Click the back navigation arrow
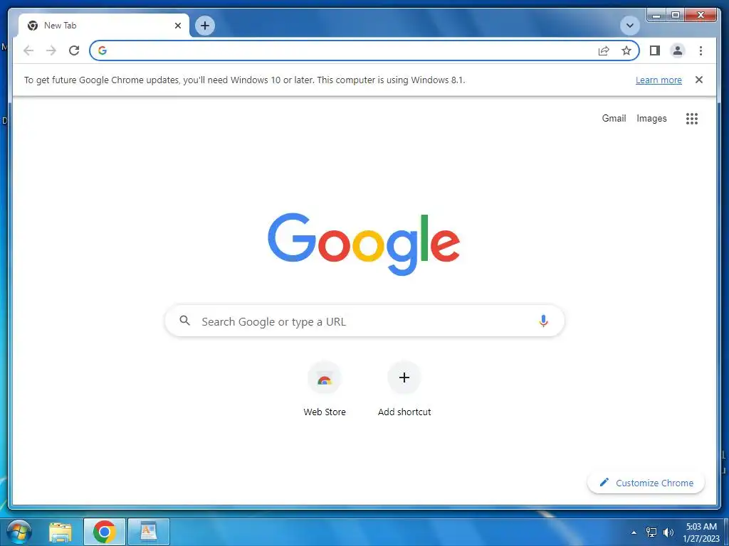The width and height of the screenshot is (729, 546). 28,50
